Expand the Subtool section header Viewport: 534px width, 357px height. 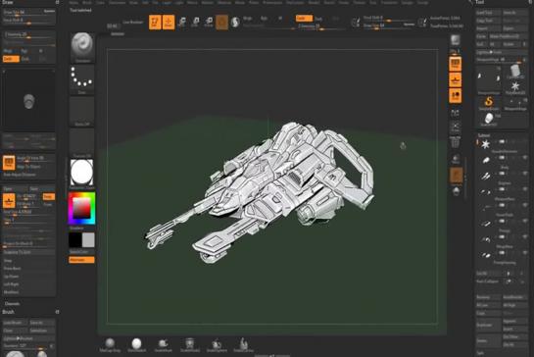click(484, 135)
